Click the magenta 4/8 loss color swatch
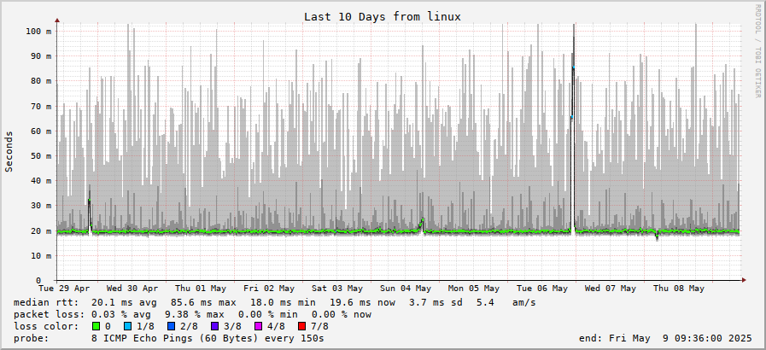The height and width of the screenshot is (350, 766). (258, 326)
